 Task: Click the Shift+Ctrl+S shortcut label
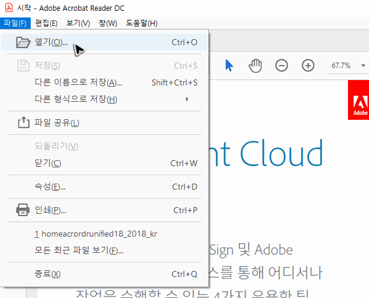(174, 82)
